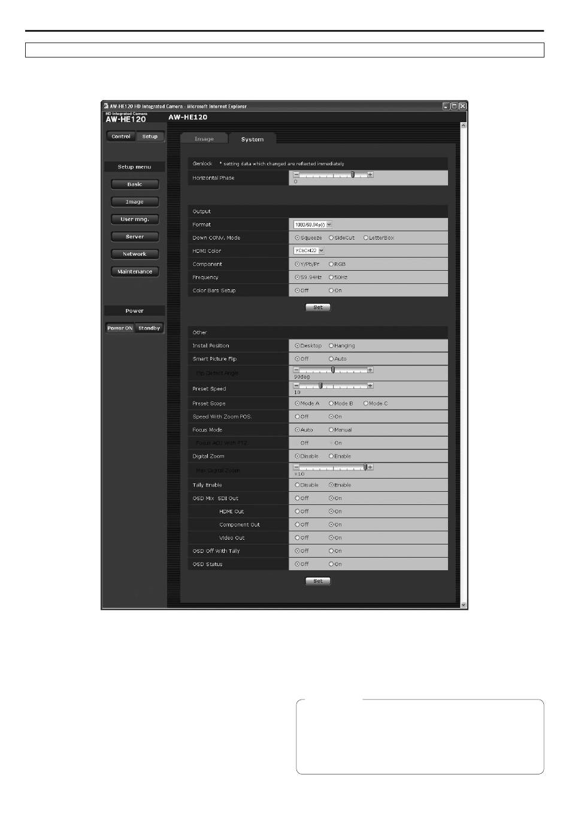Set Focus Mode to Manual

(x=331, y=430)
